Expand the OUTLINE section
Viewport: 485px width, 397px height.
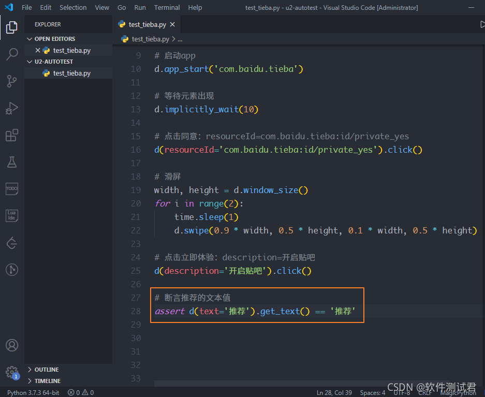pos(30,370)
